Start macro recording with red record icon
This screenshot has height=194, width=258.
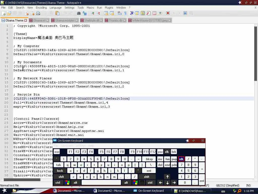tap(168, 13)
